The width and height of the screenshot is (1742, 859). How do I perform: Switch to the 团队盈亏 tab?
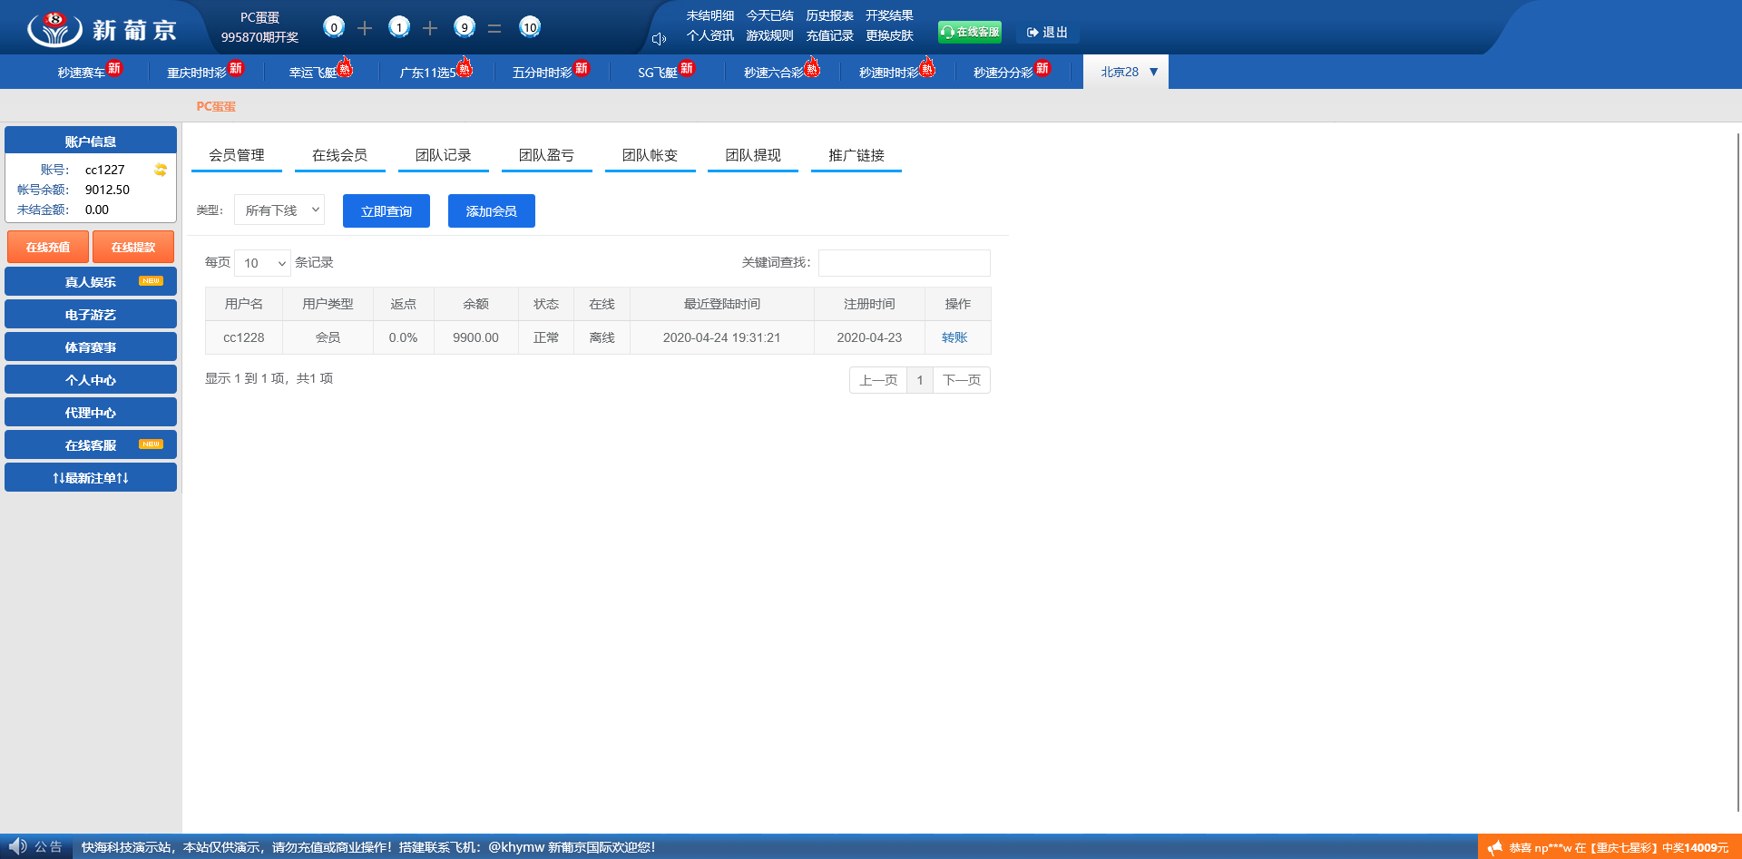(x=546, y=154)
